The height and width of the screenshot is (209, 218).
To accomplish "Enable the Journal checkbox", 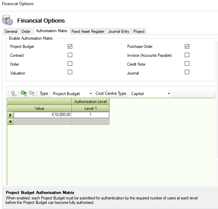I will click(187, 72).
